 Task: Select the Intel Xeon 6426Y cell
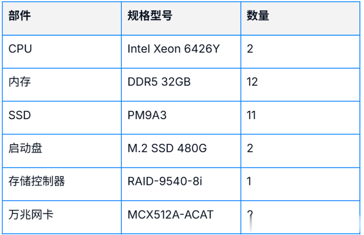173,49
